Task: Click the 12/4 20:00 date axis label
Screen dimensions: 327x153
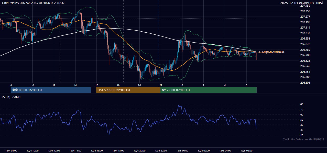Action: 139,150
